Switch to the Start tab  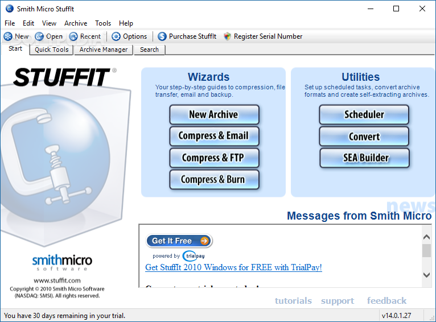(x=15, y=49)
